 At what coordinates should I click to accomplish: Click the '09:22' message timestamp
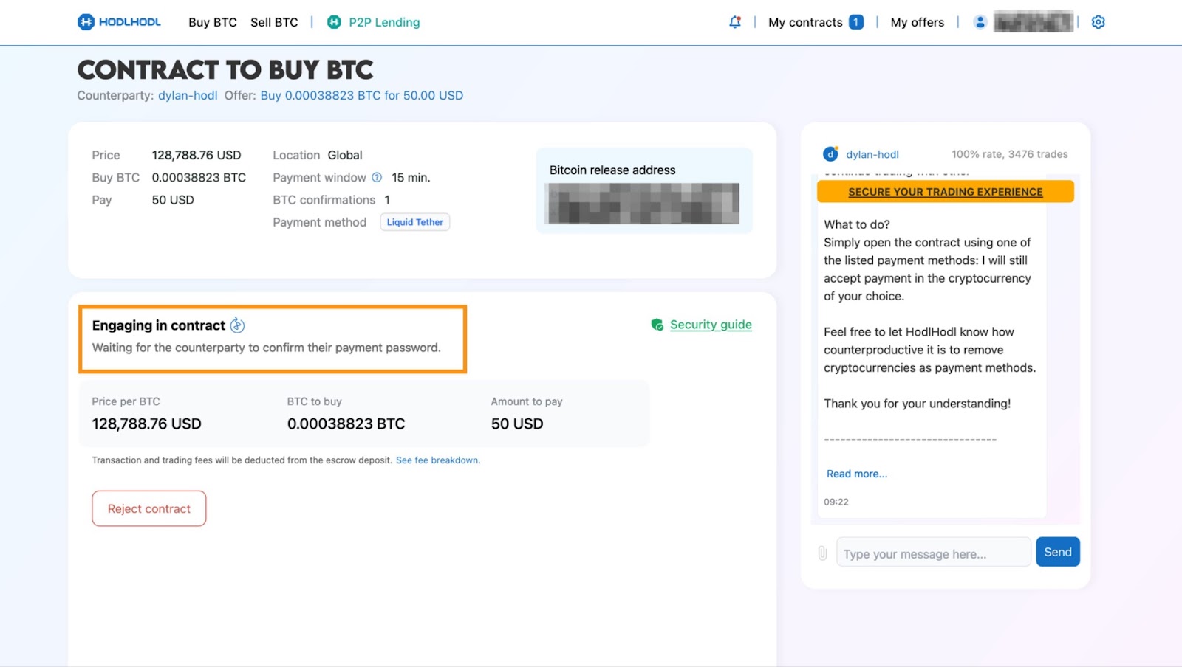tap(836, 502)
